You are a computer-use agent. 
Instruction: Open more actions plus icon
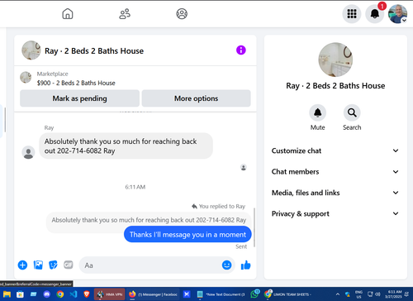(22, 265)
